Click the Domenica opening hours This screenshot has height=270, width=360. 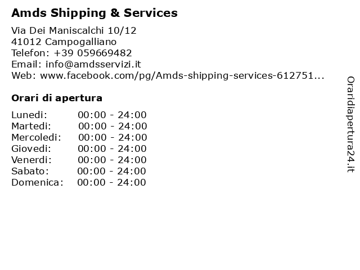(x=111, y=182)
